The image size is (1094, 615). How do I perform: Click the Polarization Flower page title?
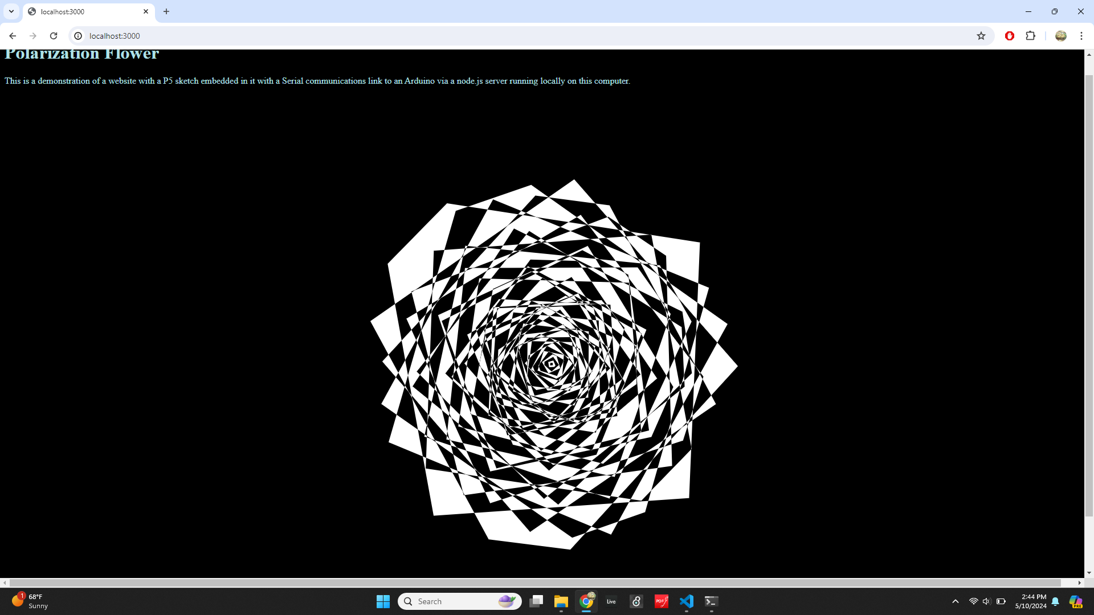coord(82,55)
